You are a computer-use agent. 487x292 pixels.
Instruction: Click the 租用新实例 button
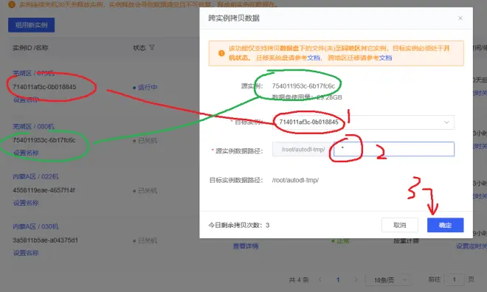click(32, 25)
